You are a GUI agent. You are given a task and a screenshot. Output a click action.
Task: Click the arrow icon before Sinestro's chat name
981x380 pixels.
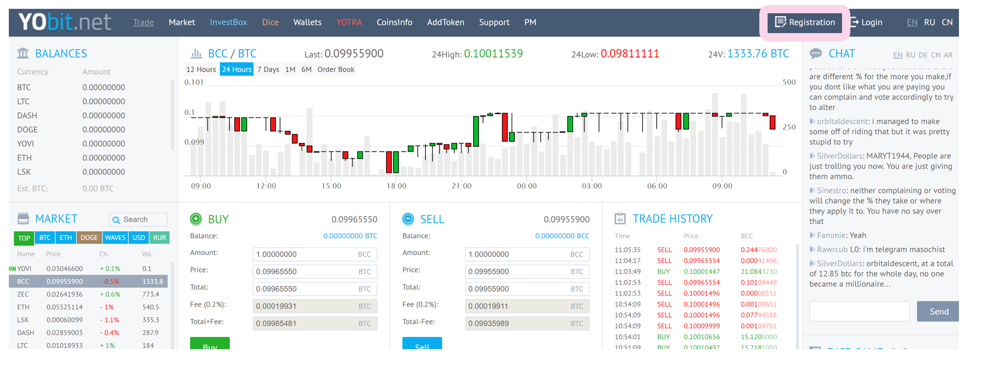tap(812, 190)
